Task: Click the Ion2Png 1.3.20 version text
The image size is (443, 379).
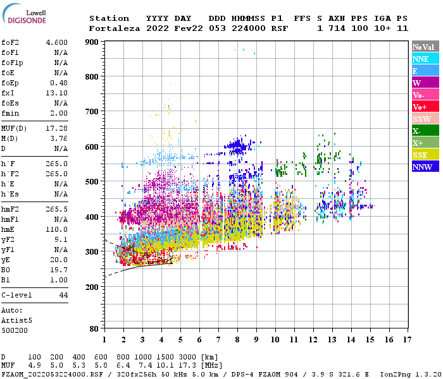Action: [x=411, y=375]
